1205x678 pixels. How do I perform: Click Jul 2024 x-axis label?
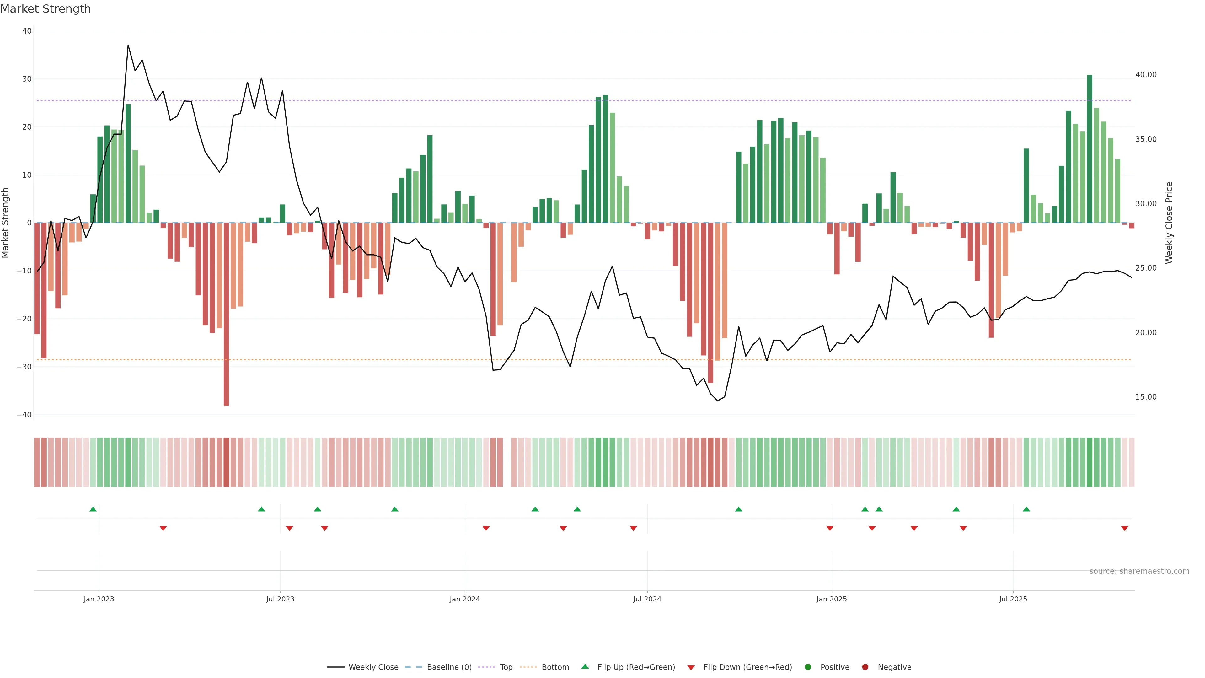tap(647, 599)
